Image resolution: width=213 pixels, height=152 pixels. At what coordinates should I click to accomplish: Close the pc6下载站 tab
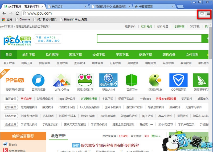[42, 6]
